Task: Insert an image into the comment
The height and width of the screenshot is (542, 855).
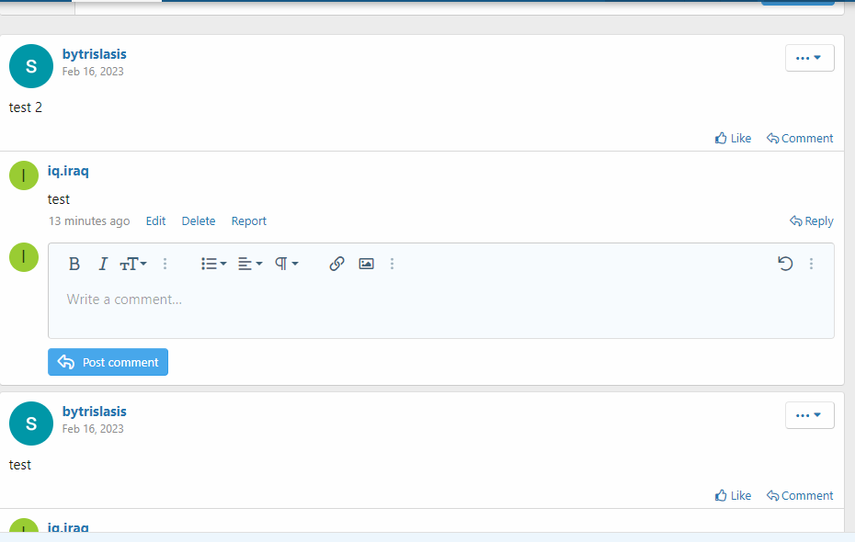Action: coord(366,264)
